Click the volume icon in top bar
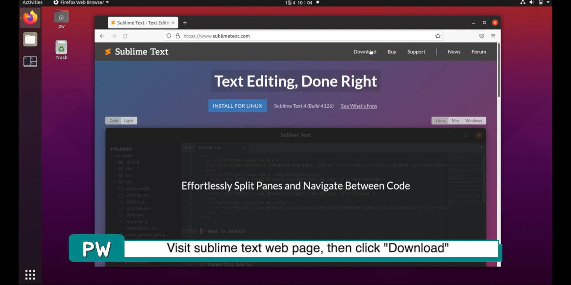This screenshot has width=571, height=285. pyautogui.click(x=532, y=3)
